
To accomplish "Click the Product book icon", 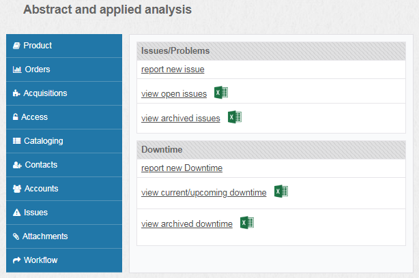I will (16, 46).
